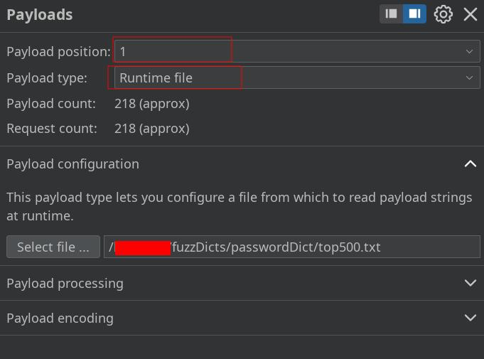484x359 pixels.
Task: Click the top500.txt file path field
Action: pos(291,247)
